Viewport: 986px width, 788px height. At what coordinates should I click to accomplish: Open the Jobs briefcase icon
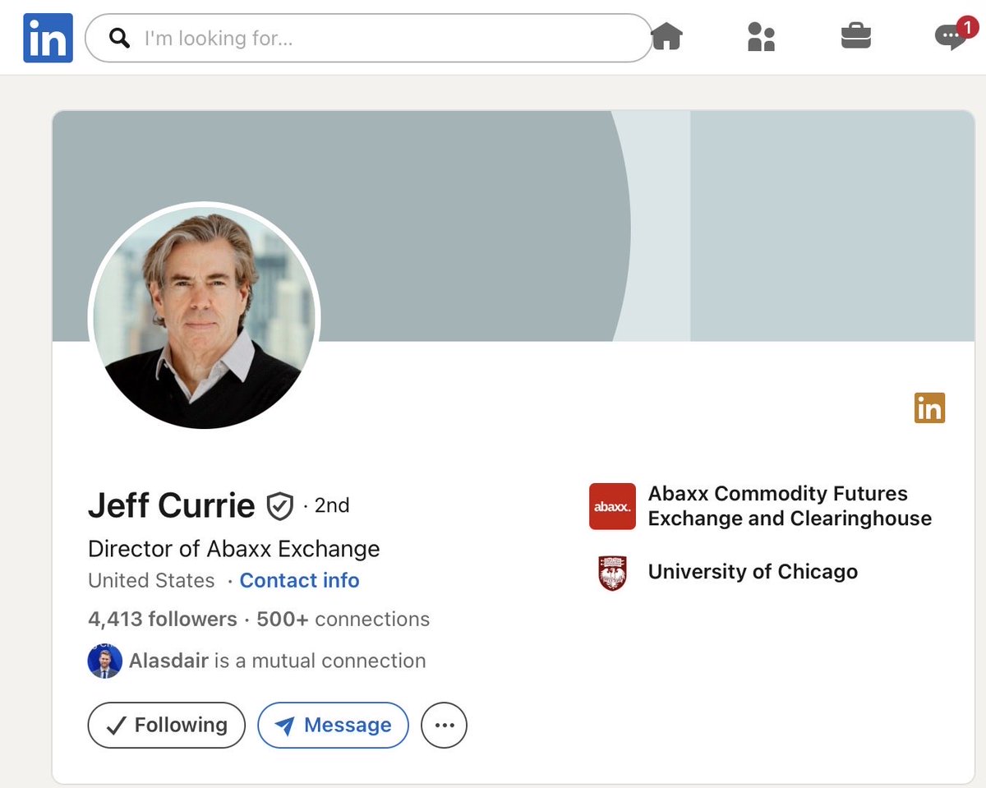855,37
